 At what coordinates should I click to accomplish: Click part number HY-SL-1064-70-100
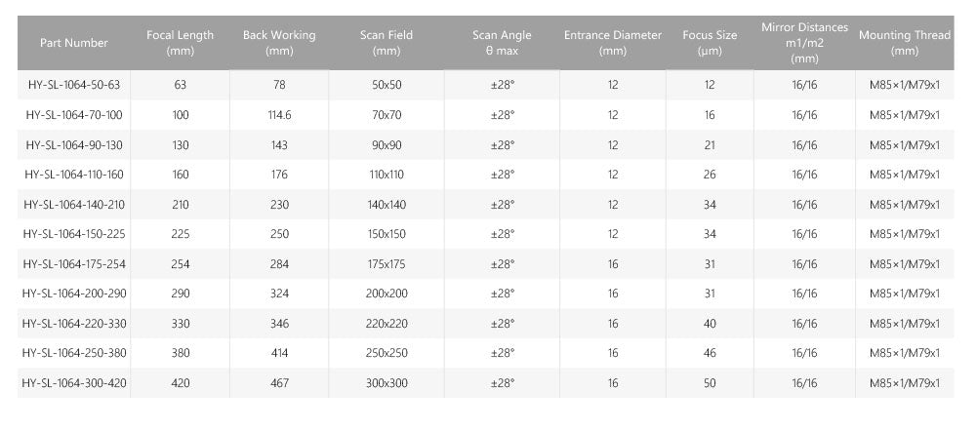74,115
